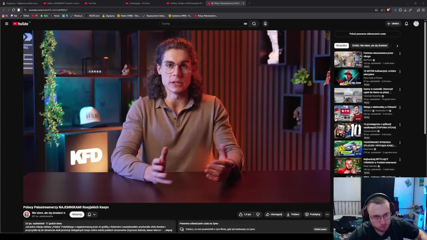Show more filter chips with right chevron

point(397,46)
